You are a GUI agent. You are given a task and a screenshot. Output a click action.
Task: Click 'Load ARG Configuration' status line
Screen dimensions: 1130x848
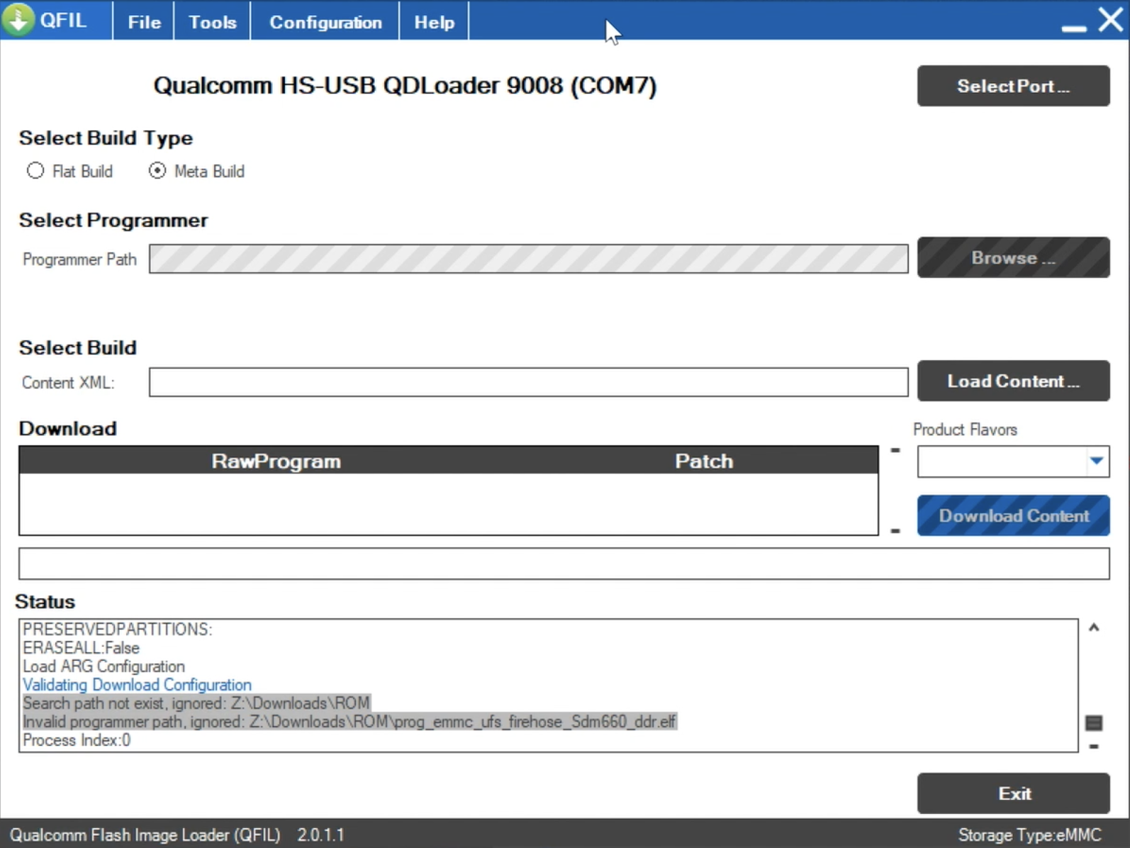[x=104, y=666]
